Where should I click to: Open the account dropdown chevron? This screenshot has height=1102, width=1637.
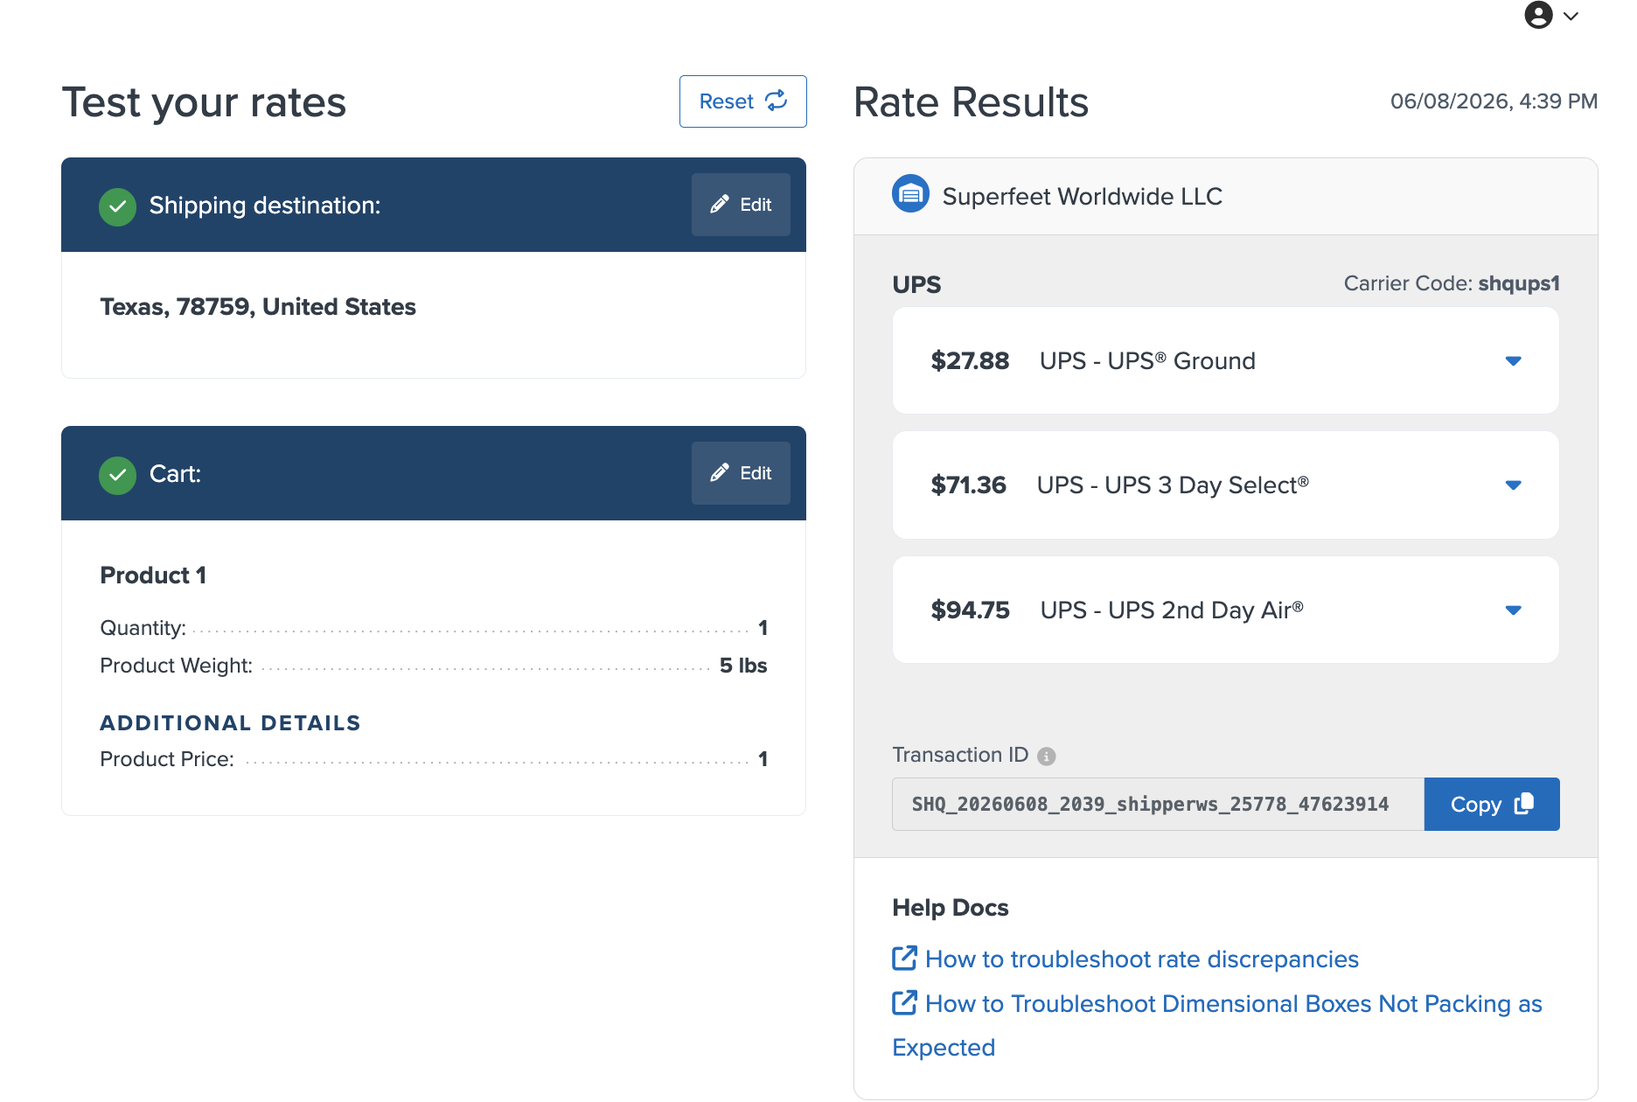[1571, 16]
